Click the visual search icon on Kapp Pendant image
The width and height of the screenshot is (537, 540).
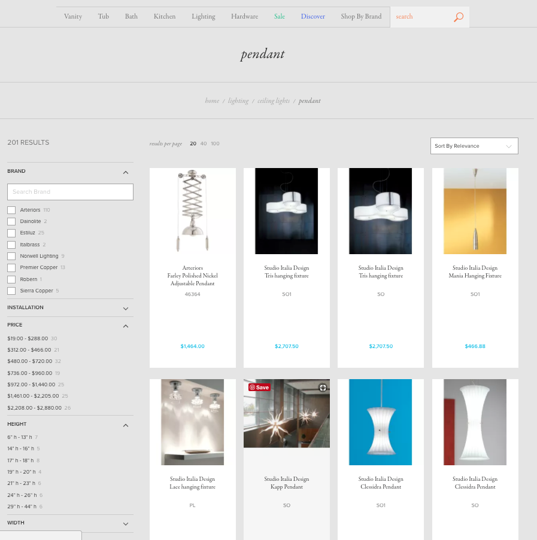tap(323, 388)
